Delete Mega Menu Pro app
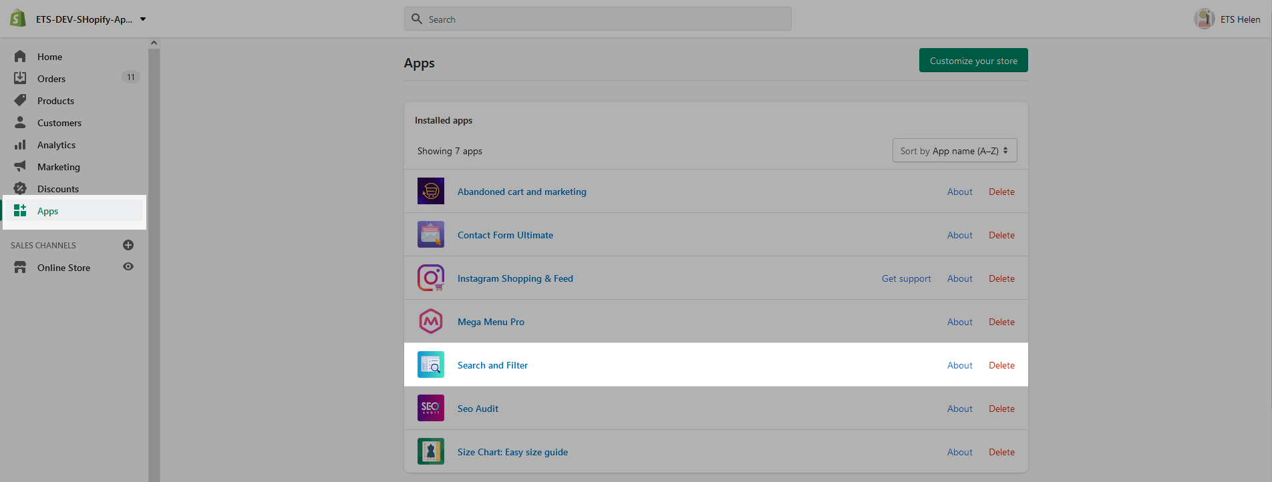Image resolution: width=1272 pixels, height=482 pixels. [1001, 322]
